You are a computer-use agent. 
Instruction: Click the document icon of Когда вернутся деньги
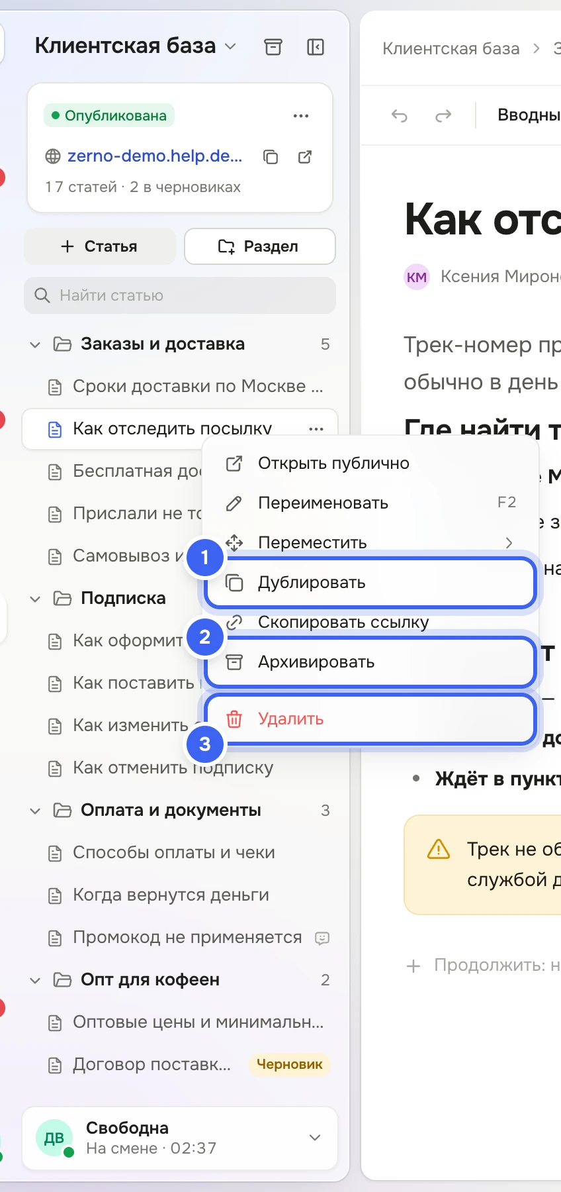click(x=56, y=895)
